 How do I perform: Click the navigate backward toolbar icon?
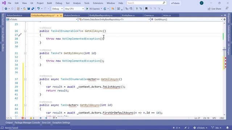click(x=6, y=9)
